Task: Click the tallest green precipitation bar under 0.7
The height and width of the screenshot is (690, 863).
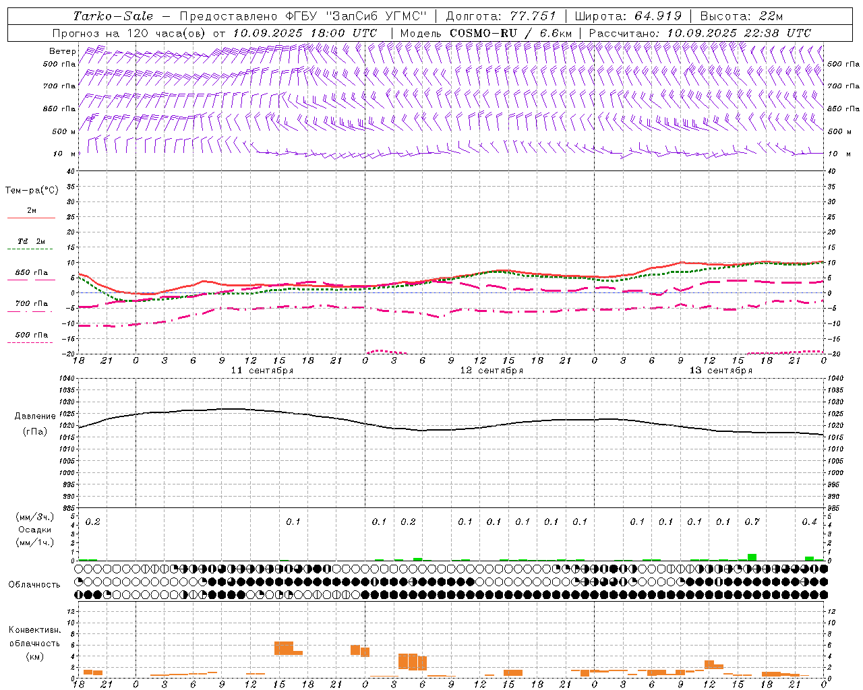Action: [x=752, y=557]
